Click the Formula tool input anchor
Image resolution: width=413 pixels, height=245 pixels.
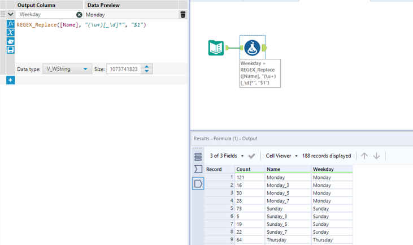[242, 48]
